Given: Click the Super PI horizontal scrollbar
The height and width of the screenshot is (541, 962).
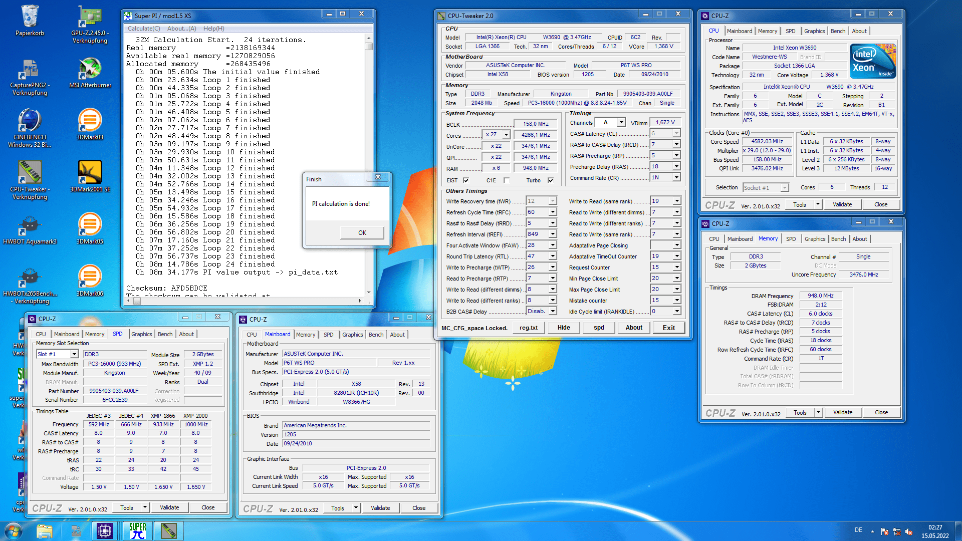Looking at the screenshot, I should coord(244,301).
